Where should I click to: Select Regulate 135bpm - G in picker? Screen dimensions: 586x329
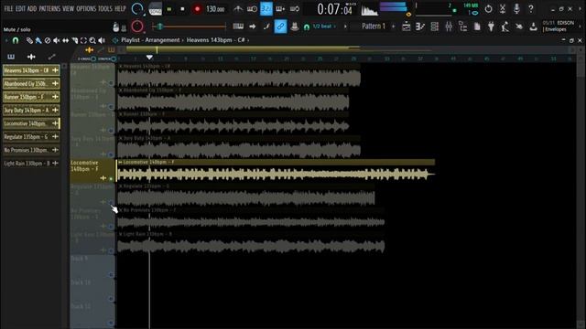[31, 136]
